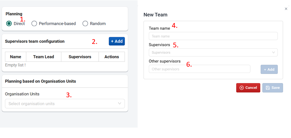The height and width of the screenshot is (138, 291).
Task: Click the Actions column header
Action: 112,57
